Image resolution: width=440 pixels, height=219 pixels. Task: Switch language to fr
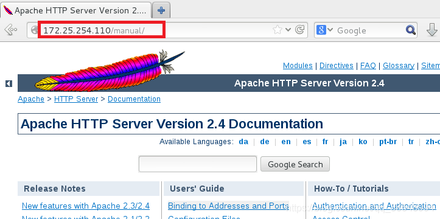[x=325, y=142]
